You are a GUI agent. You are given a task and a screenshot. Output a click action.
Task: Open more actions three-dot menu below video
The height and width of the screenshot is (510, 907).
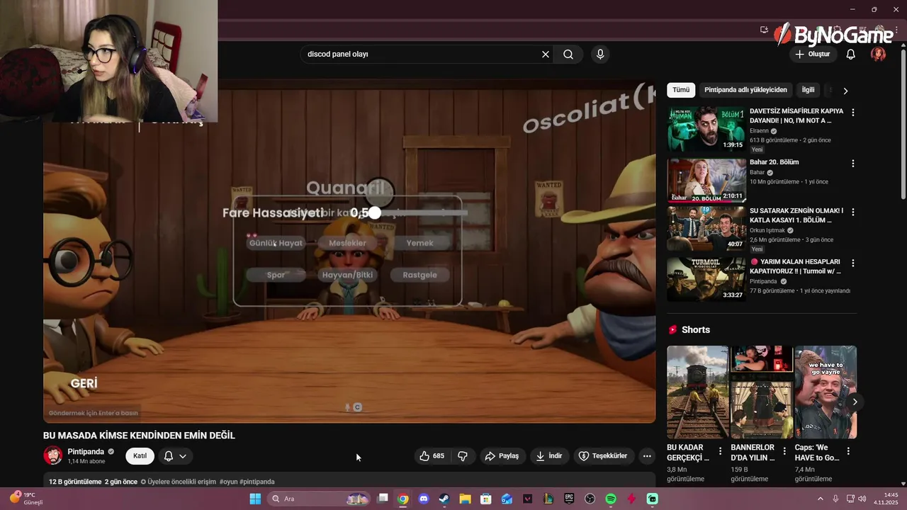[647, 456]
